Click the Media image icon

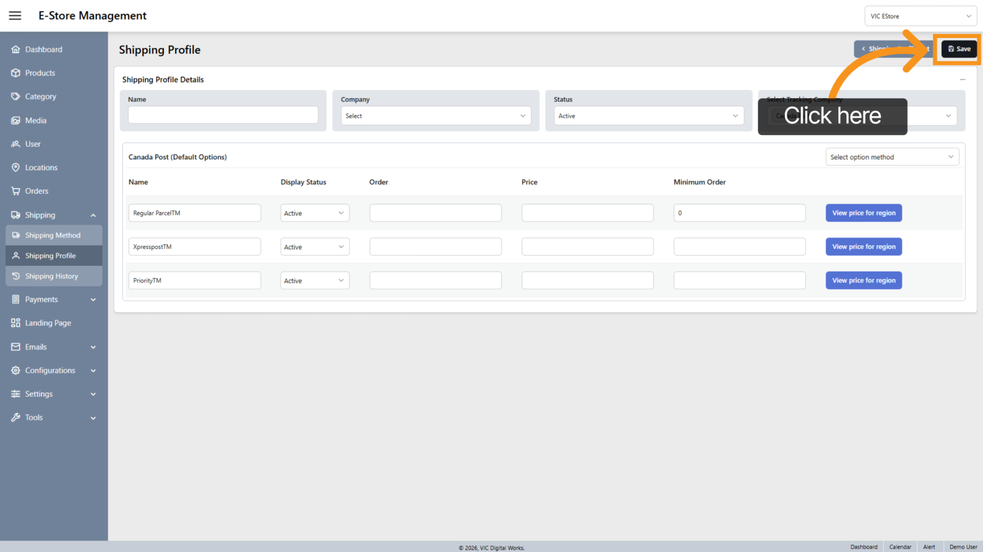[x=16, y=120]
